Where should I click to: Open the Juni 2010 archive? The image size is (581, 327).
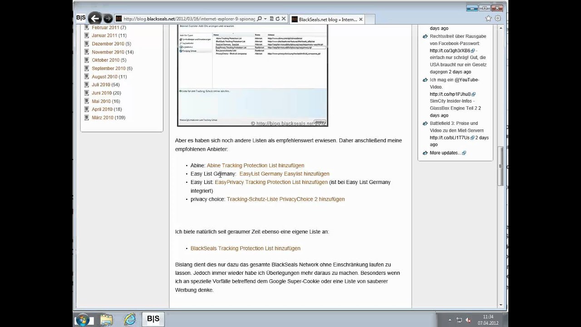tap(102, 93)
